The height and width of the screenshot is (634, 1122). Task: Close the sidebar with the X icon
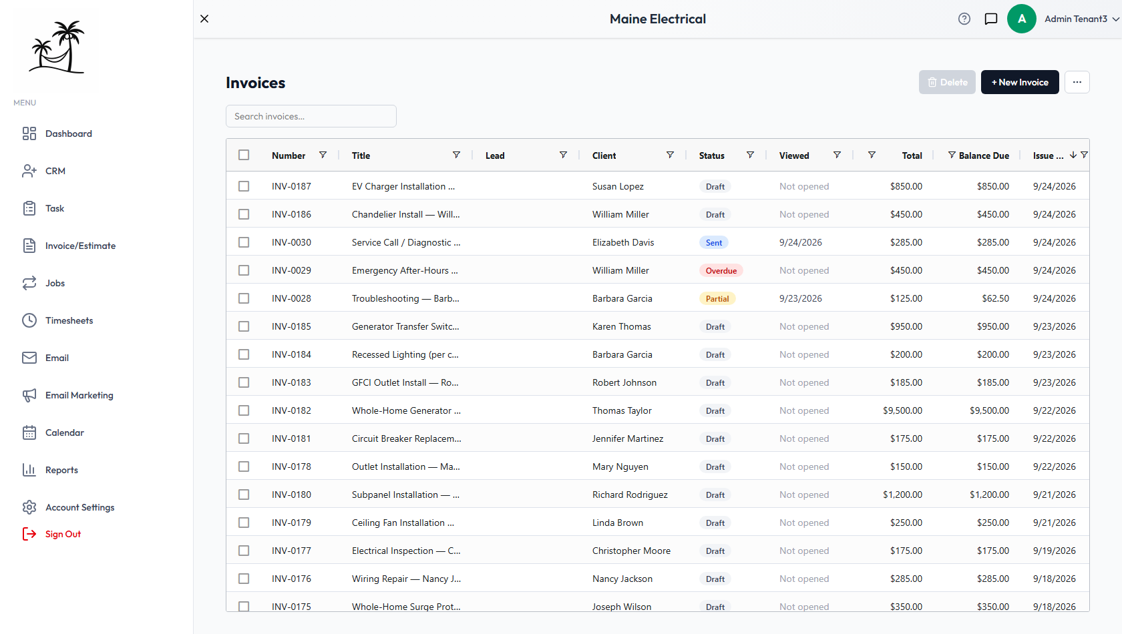point(204,19)
